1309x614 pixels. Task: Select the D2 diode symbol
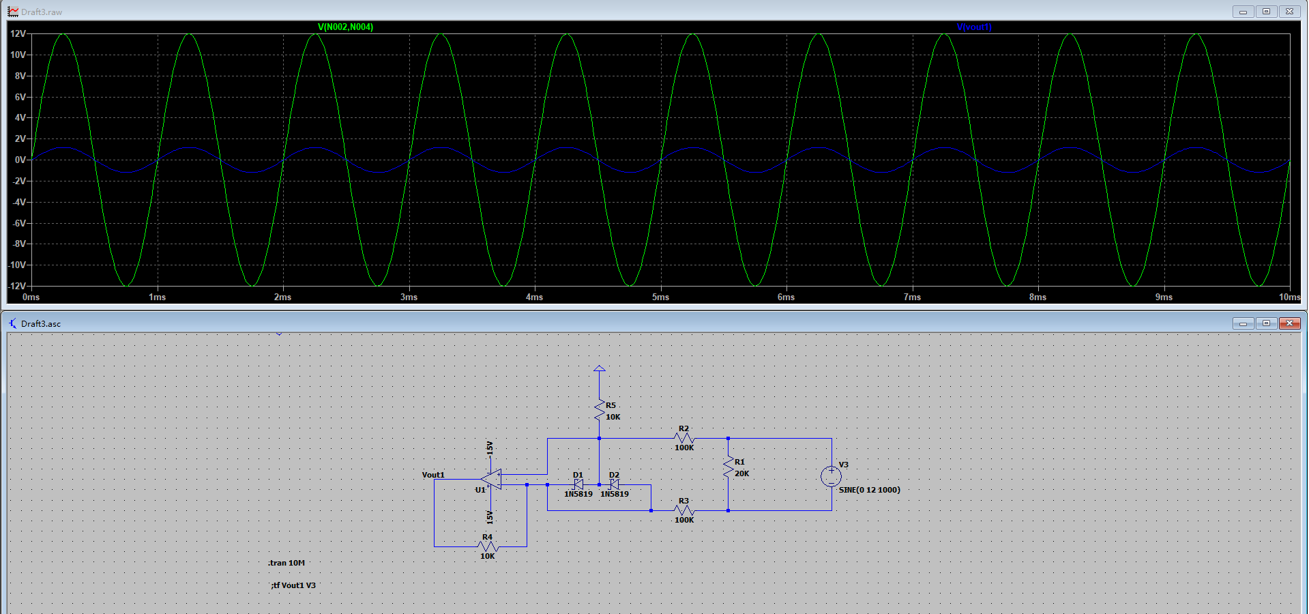coord(614,484)
